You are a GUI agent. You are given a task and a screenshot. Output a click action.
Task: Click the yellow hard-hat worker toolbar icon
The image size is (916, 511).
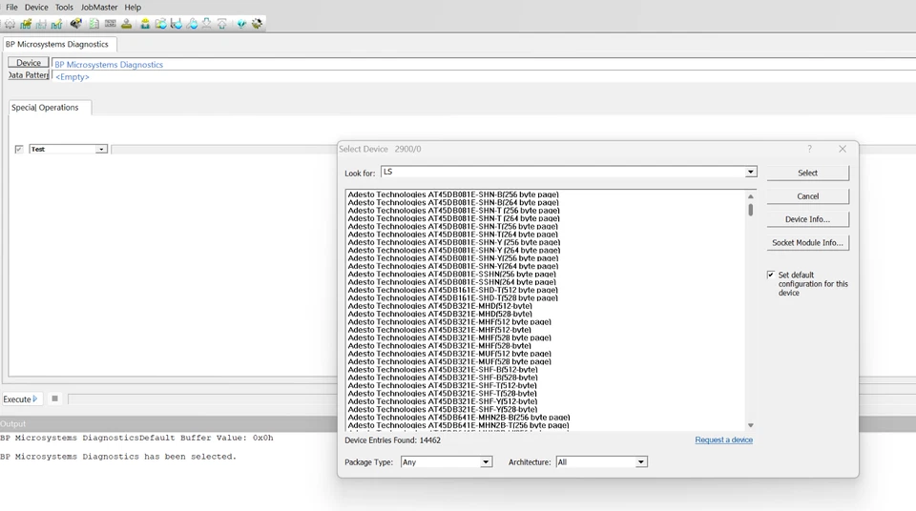(x=145, y=24)
